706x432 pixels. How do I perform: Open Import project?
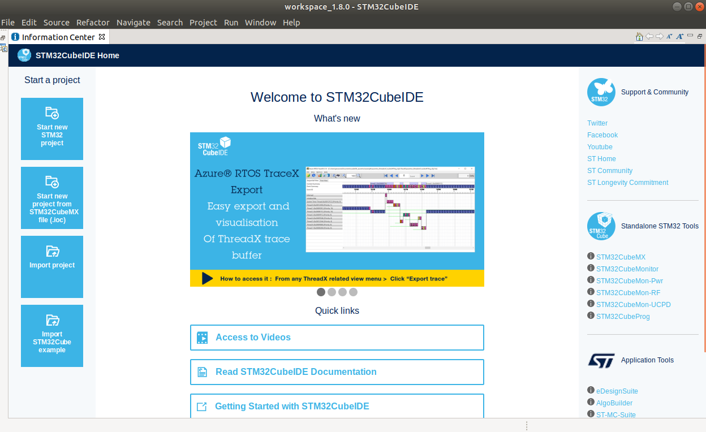(51, 266)
